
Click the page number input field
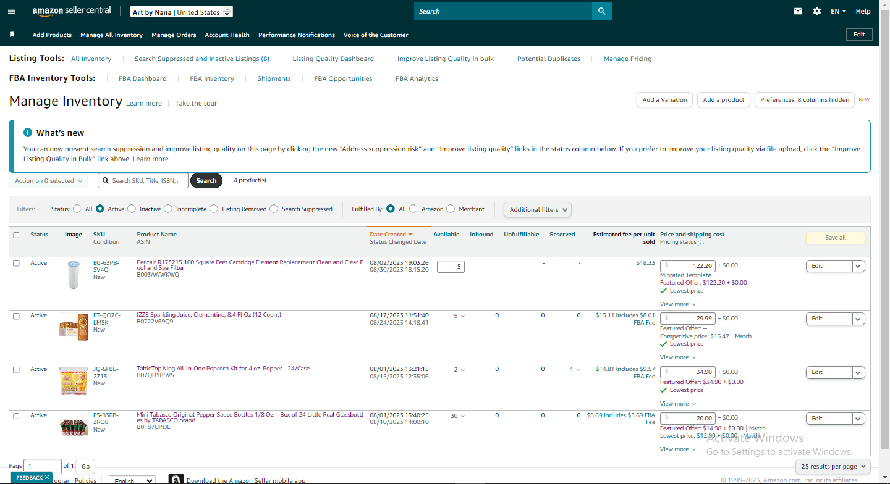(x=43, y=467)
